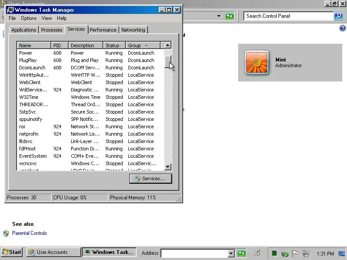Viewport: 347px width, 260px height.
Task: Select the SstpSvc service row
Action: [x=91, y=112]
